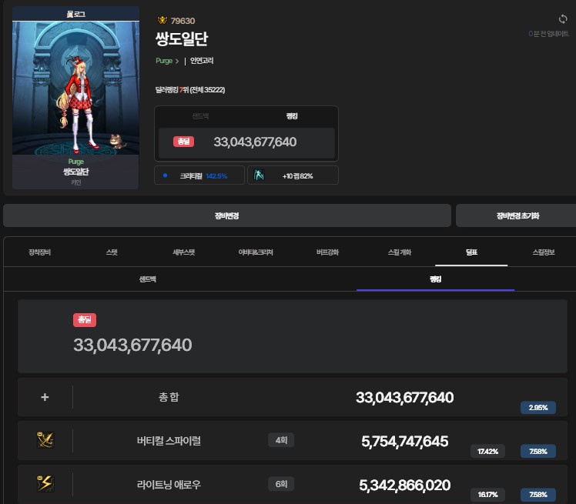Image resolution: width=576 pixels, height=504 pixels.
Task: Expand the 총합 row with plus sign
Action: (x=45, y=397)
